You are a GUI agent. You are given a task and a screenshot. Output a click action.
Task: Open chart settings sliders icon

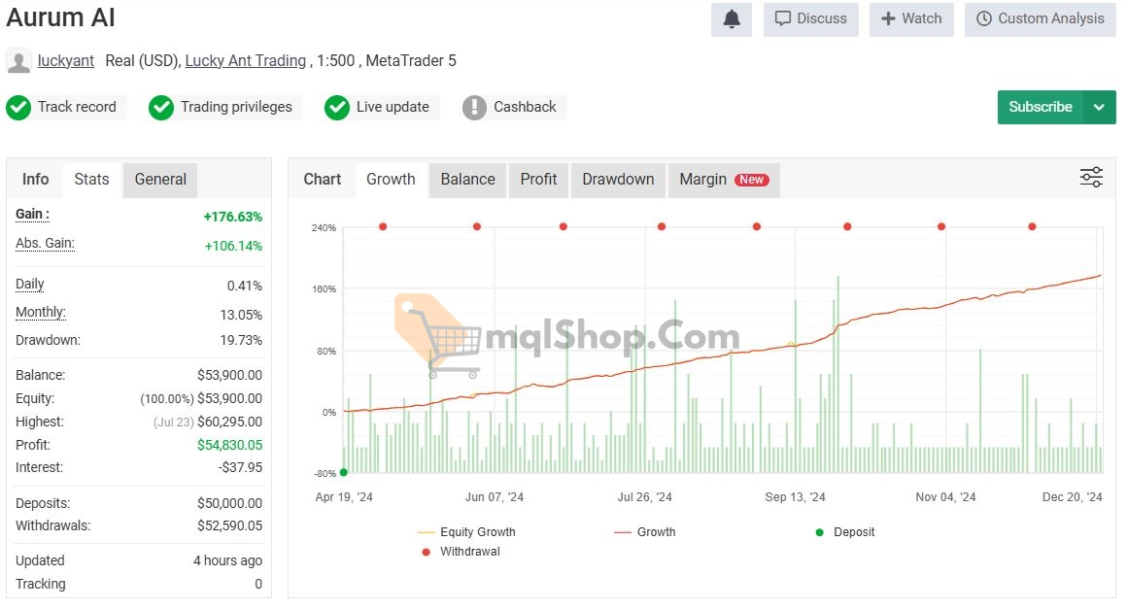[1091, 177]
